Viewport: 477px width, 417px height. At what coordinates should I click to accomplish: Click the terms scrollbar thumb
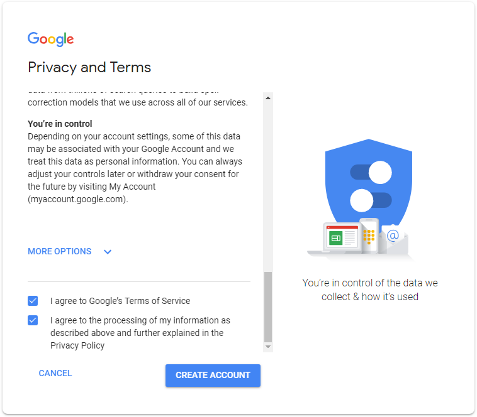pyautogui.click(x=268, y=306)
